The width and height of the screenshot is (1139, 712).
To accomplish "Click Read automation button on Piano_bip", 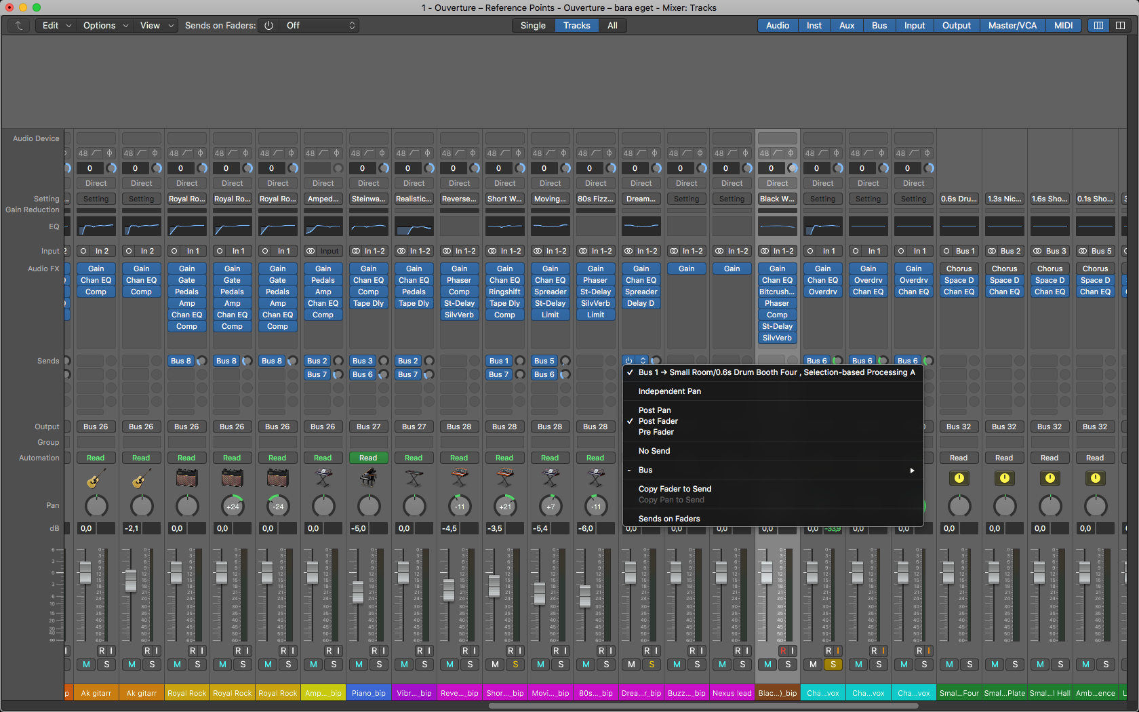I will point(368,458).
